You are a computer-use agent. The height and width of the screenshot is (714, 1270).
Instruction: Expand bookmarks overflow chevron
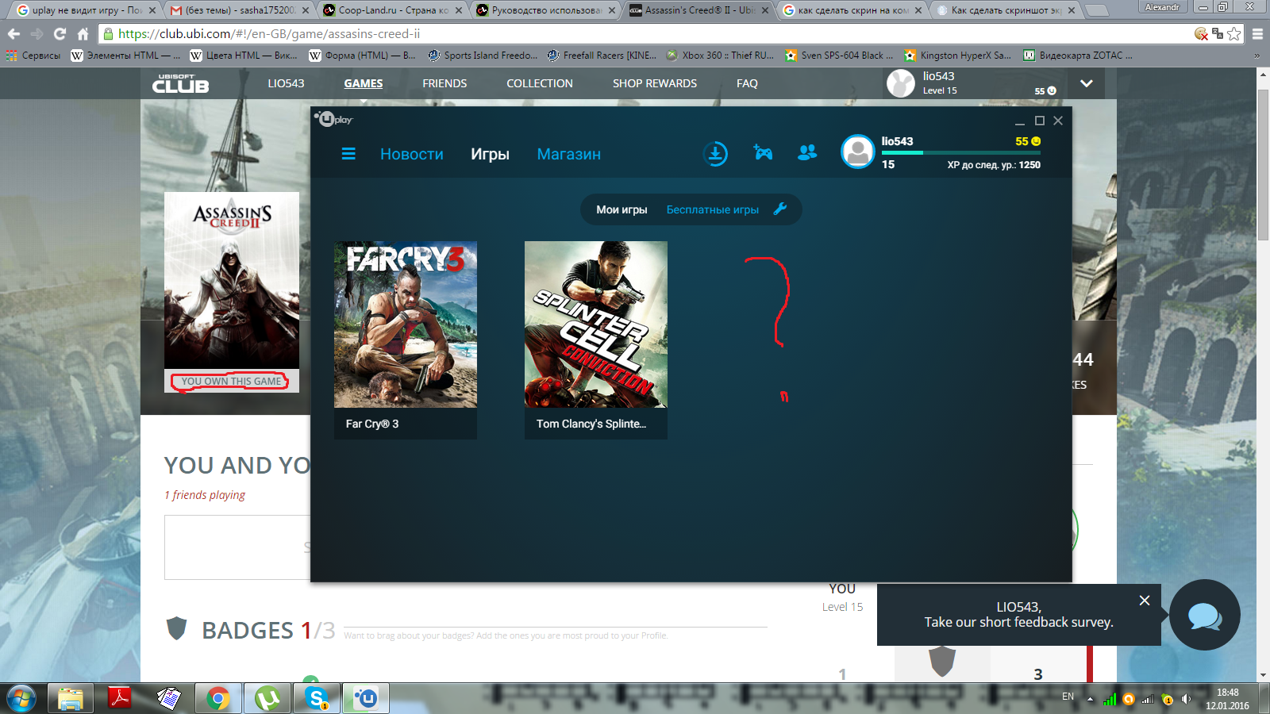(x=1257, y=56)
